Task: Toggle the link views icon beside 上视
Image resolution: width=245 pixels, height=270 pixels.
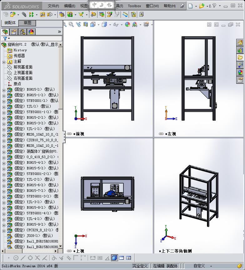Action: [69, 251]
